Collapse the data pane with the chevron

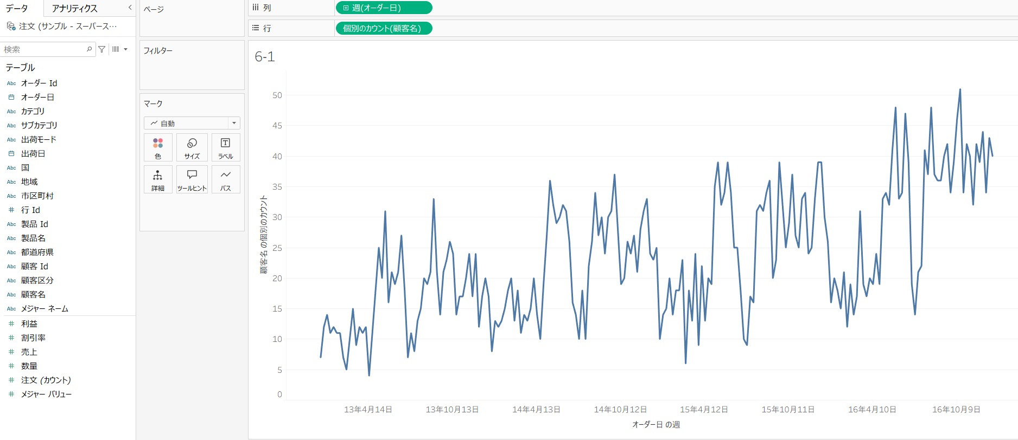click(x=130, y=8)
